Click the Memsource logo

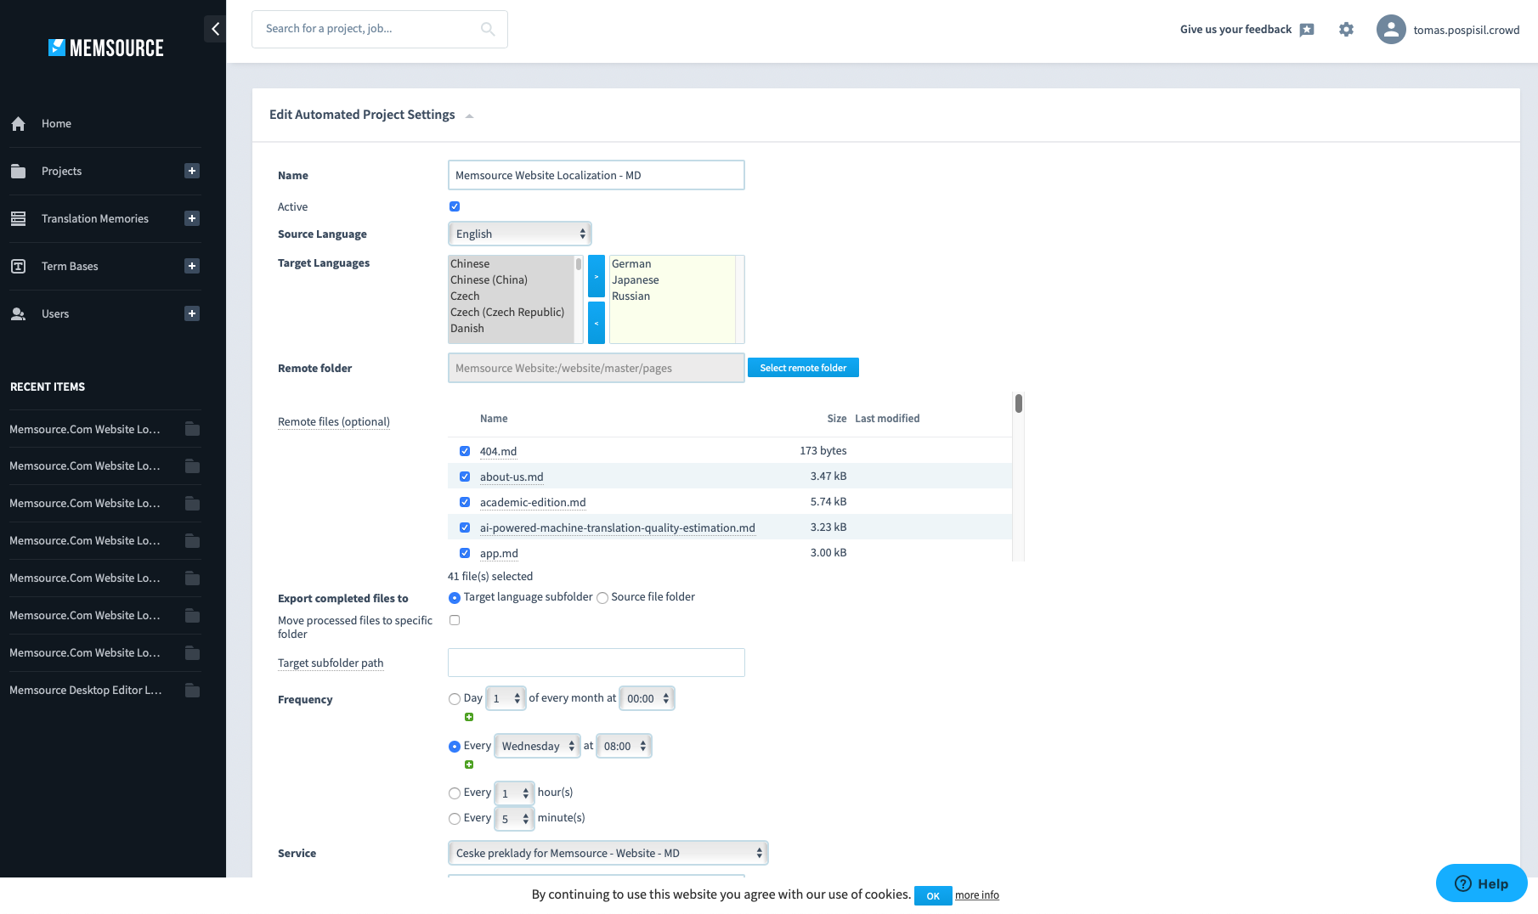106,48
